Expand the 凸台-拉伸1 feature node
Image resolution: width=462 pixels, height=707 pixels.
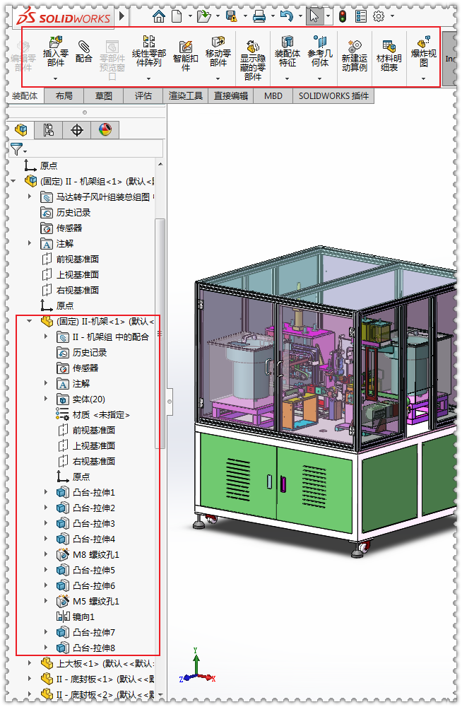(47, 492)
